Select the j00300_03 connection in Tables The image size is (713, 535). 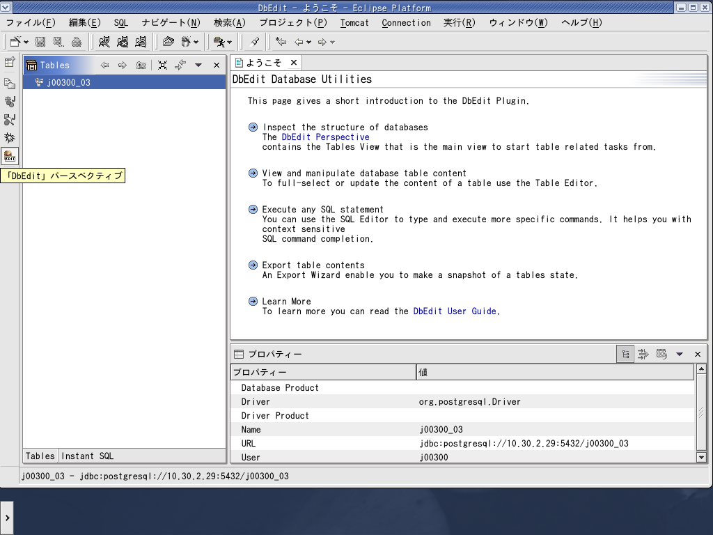124,82
